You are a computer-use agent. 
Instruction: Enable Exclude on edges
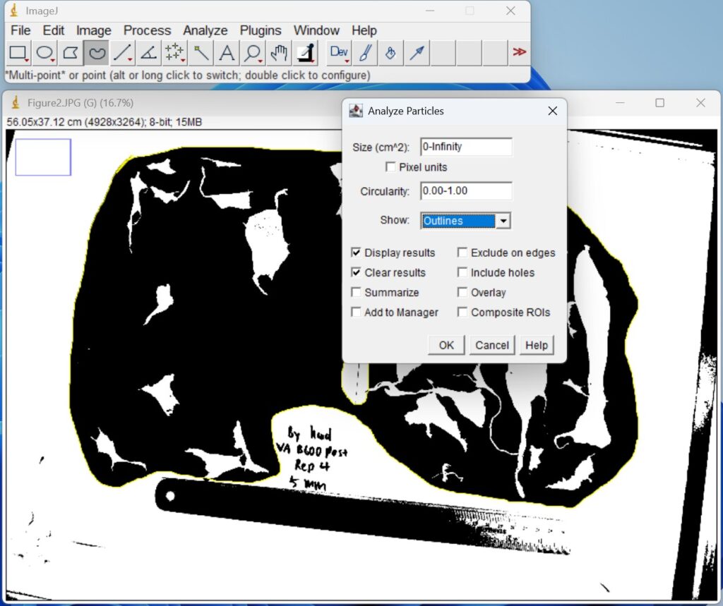tap(462, 252)
